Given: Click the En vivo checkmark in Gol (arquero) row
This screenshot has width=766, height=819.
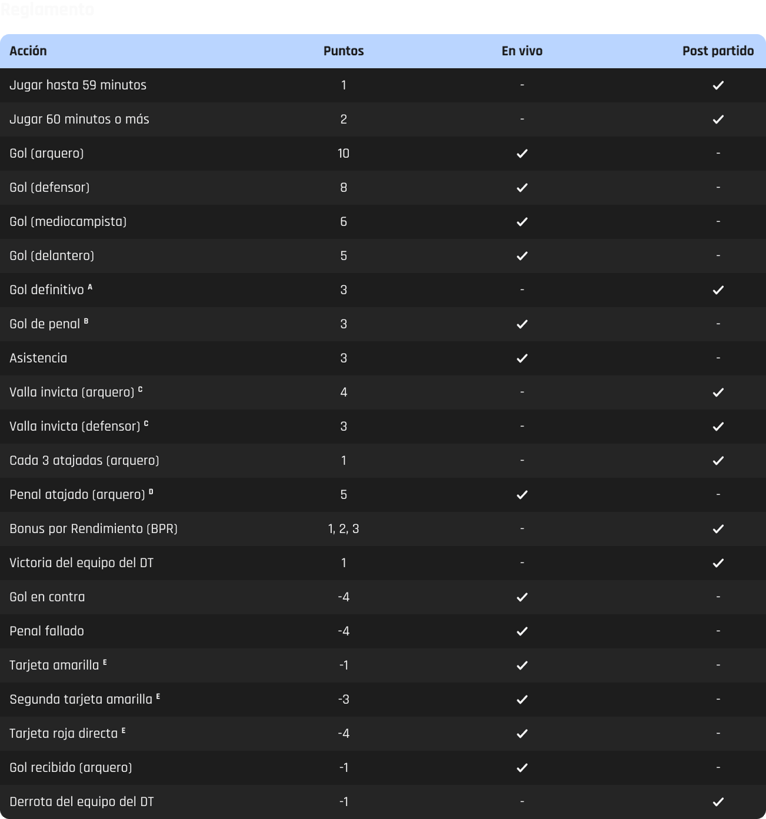Looking at the screenshot, I should click(x=522, y=154).
